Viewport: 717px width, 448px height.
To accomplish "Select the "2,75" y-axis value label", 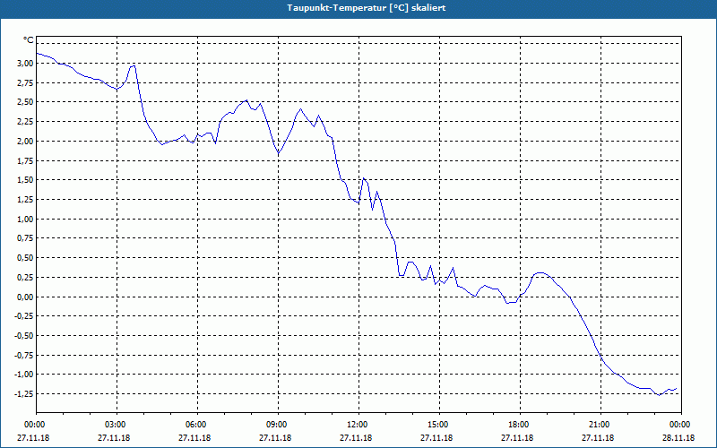I will [x=26, y=82].
